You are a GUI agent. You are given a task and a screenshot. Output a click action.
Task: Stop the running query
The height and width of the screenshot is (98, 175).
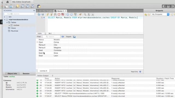[x=59, y=14]
